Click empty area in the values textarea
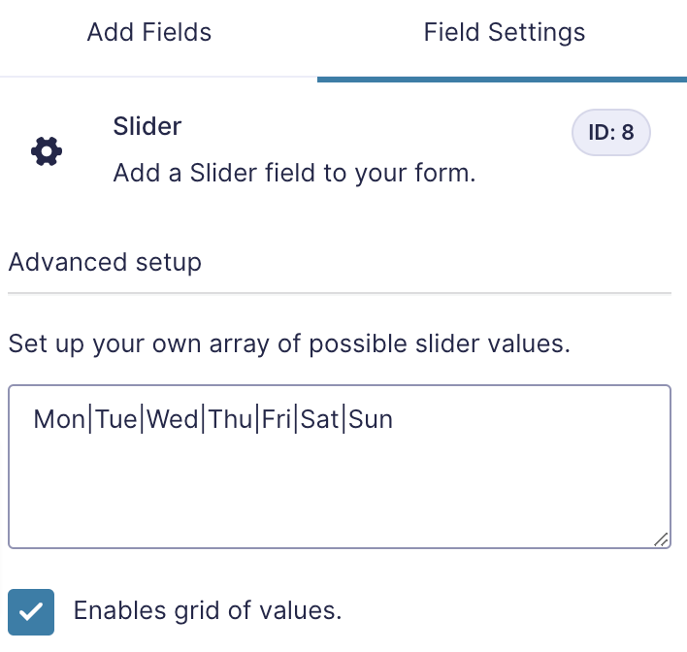687x652 pixels. (x=340, y=491)
